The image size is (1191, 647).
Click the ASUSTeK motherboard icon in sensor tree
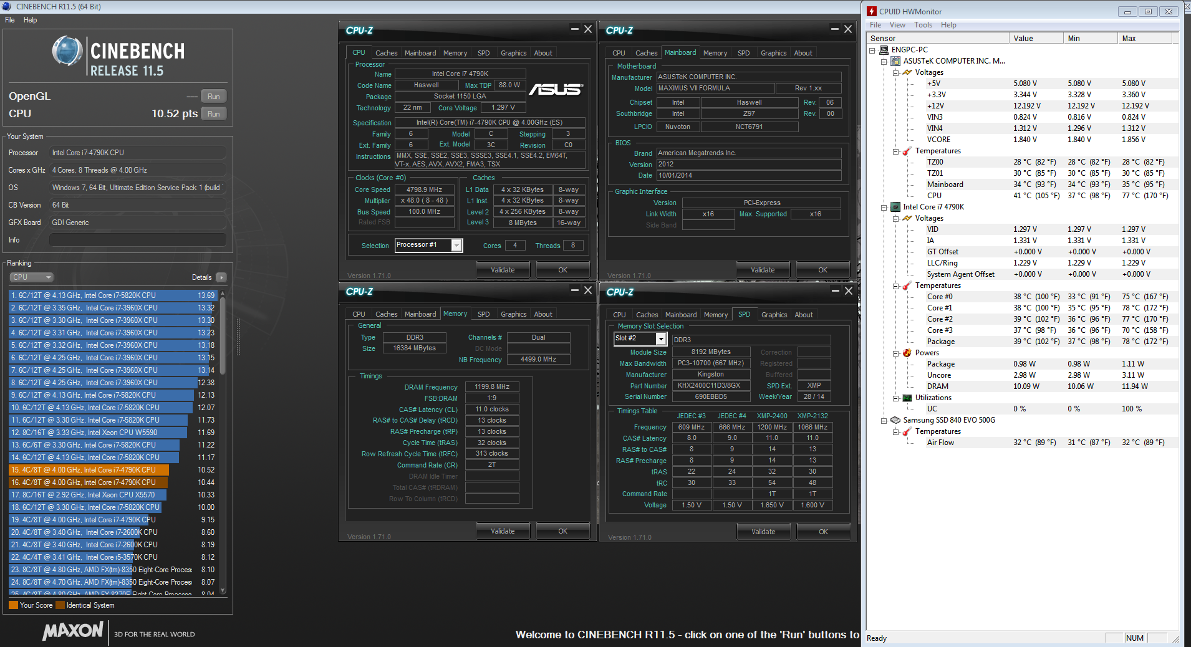pyautogui.click(x=895, y=61)
